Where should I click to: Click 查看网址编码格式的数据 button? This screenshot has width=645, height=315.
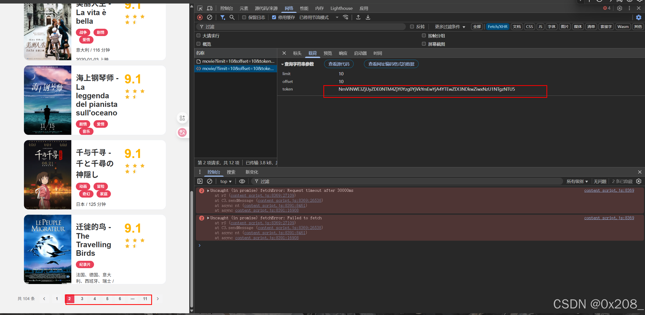click(391, 64)
